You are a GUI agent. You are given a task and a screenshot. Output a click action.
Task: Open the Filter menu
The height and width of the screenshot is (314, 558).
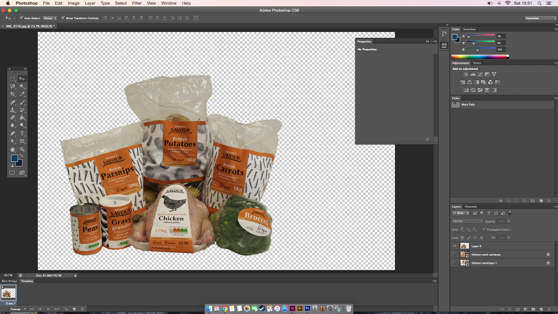pos(137,3)
